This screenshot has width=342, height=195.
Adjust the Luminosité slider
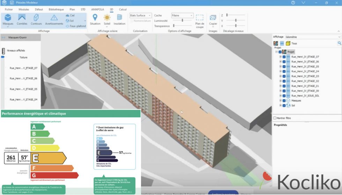[x=182, y=21]
